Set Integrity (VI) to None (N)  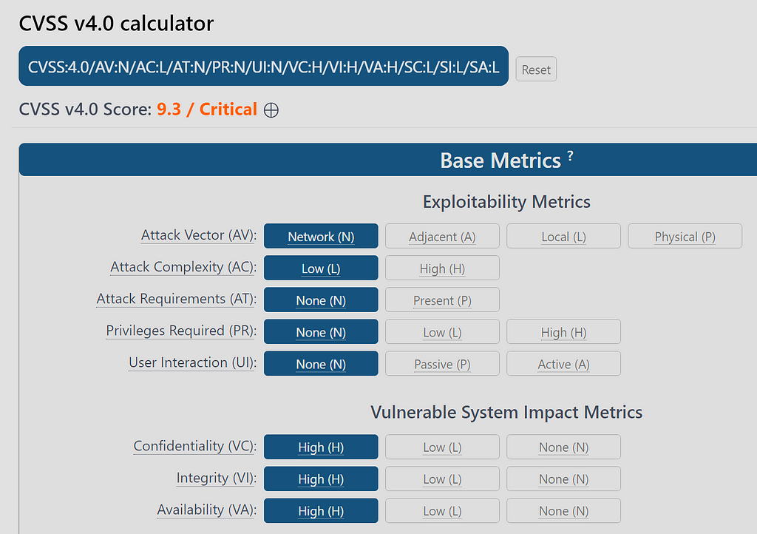point(563,479)
